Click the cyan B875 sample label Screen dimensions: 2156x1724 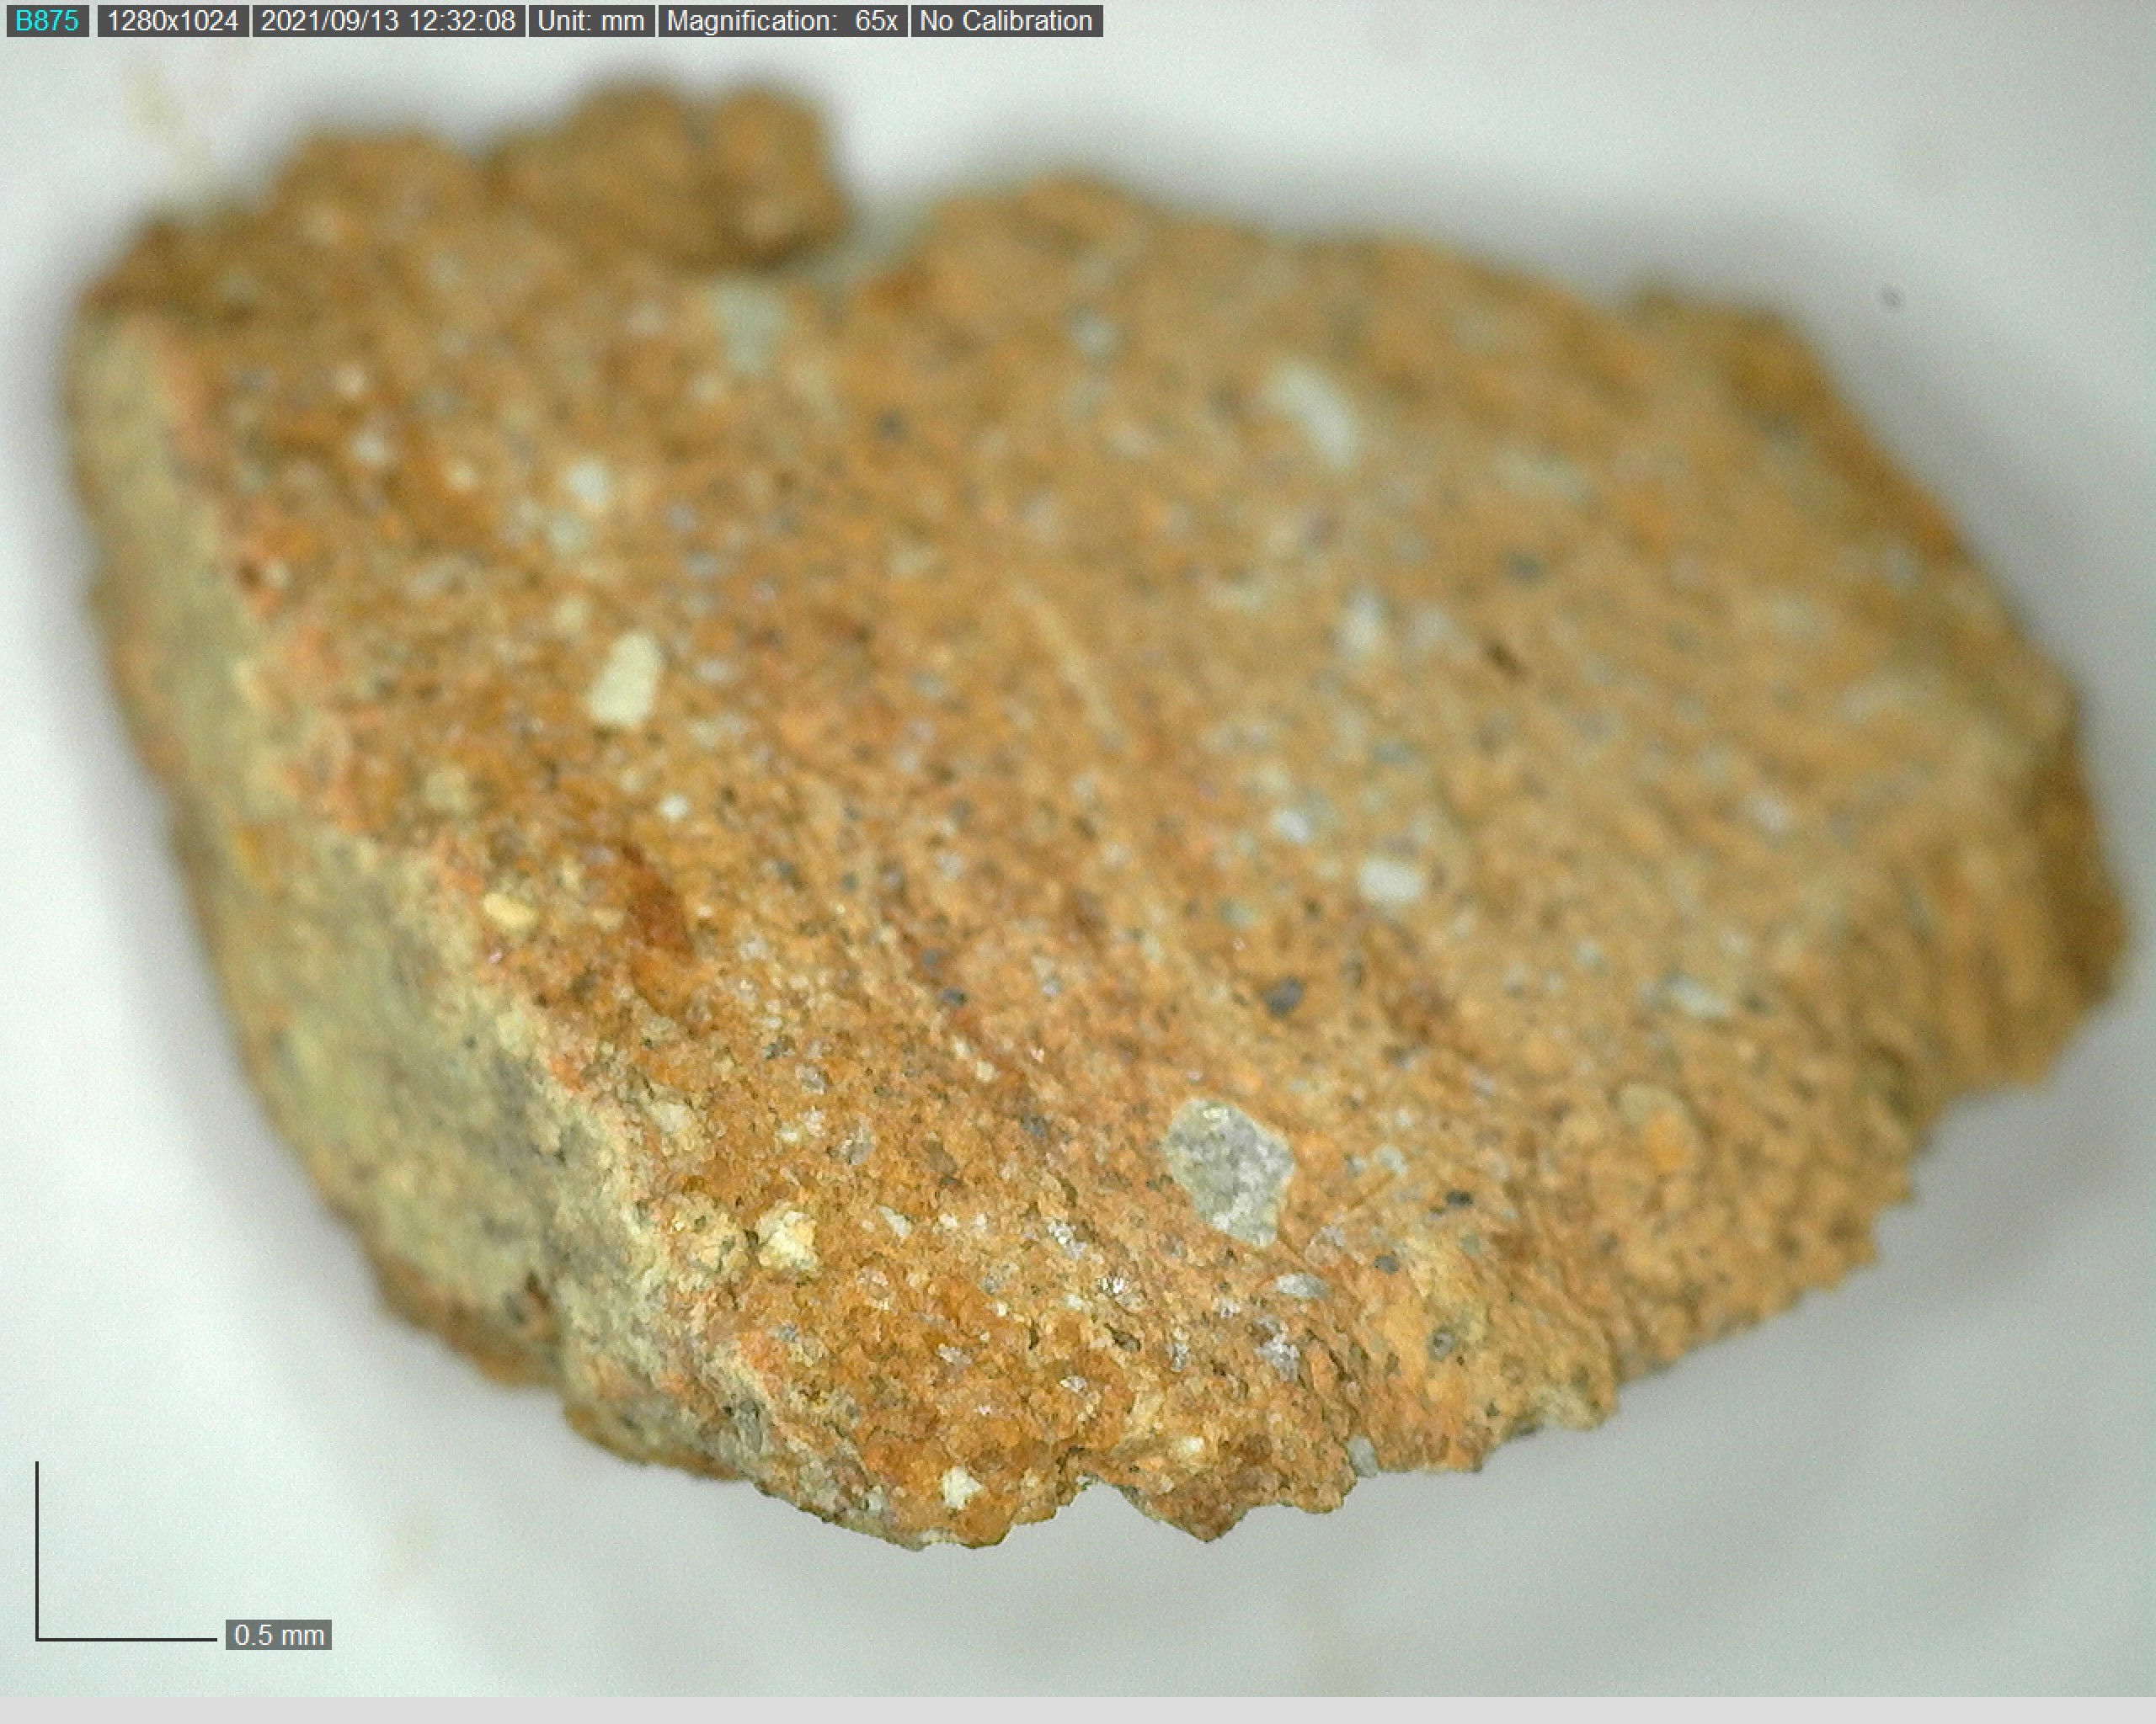[47, 21]
